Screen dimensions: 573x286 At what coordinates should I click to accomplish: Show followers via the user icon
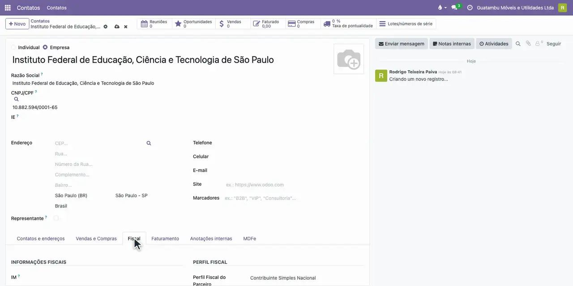[539, 43]
